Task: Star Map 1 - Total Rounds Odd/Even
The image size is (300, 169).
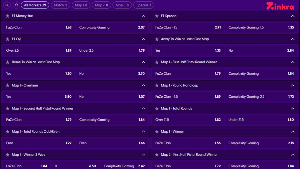Action: (x=7, y=131)
